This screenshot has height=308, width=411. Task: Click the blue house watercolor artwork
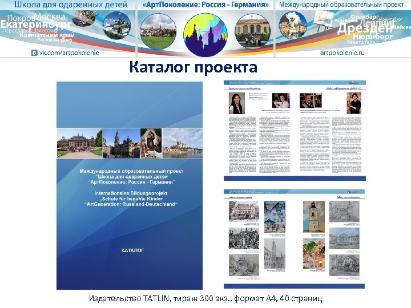[275, 217]
